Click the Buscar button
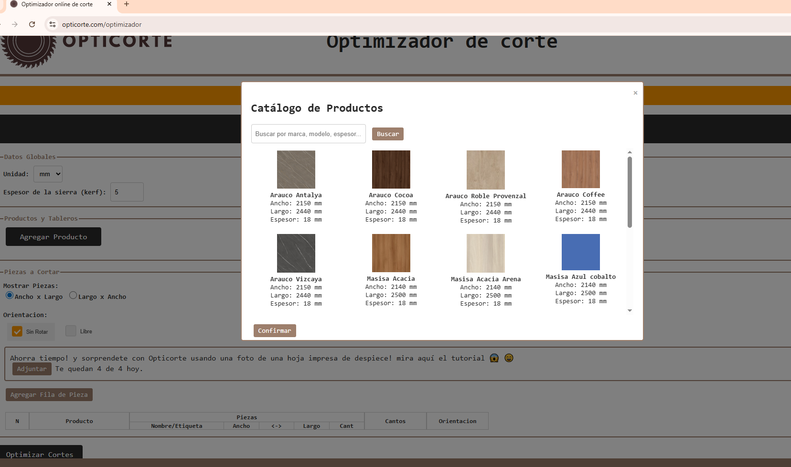The width and height of the screenshot is (791, 467). (387, 134)
